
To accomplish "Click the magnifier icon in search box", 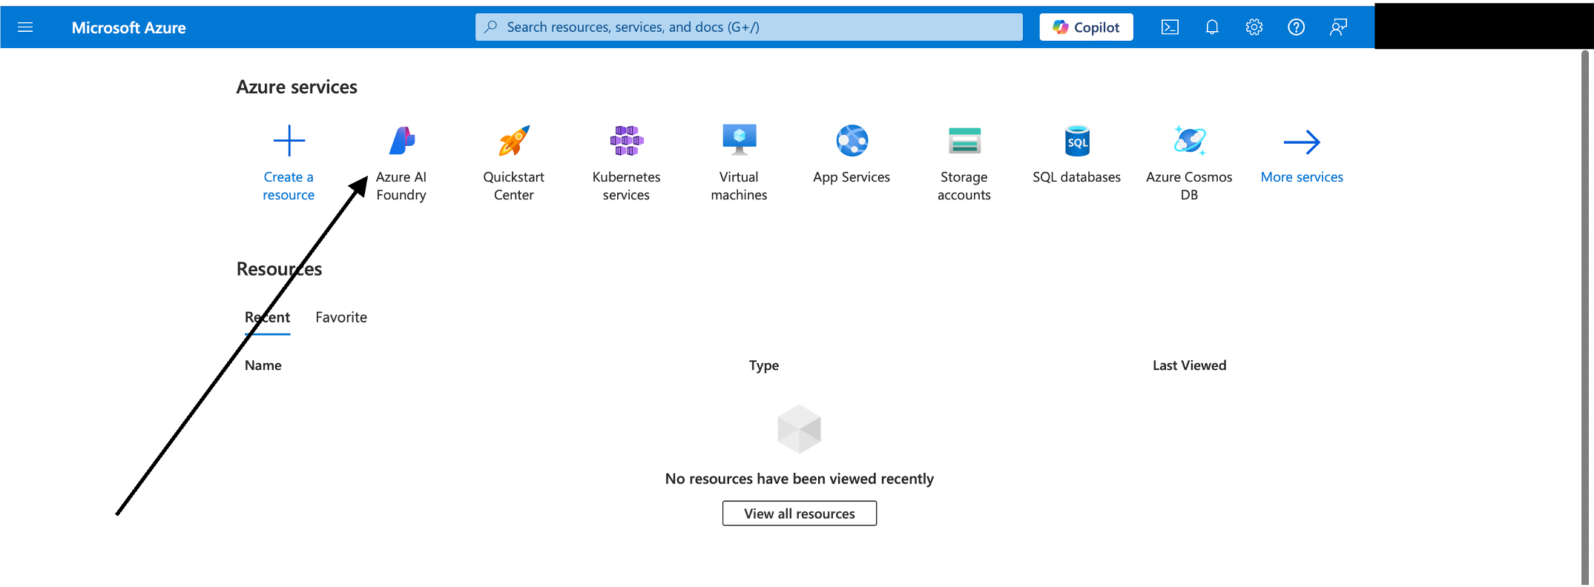I will [x=490, y=27].
